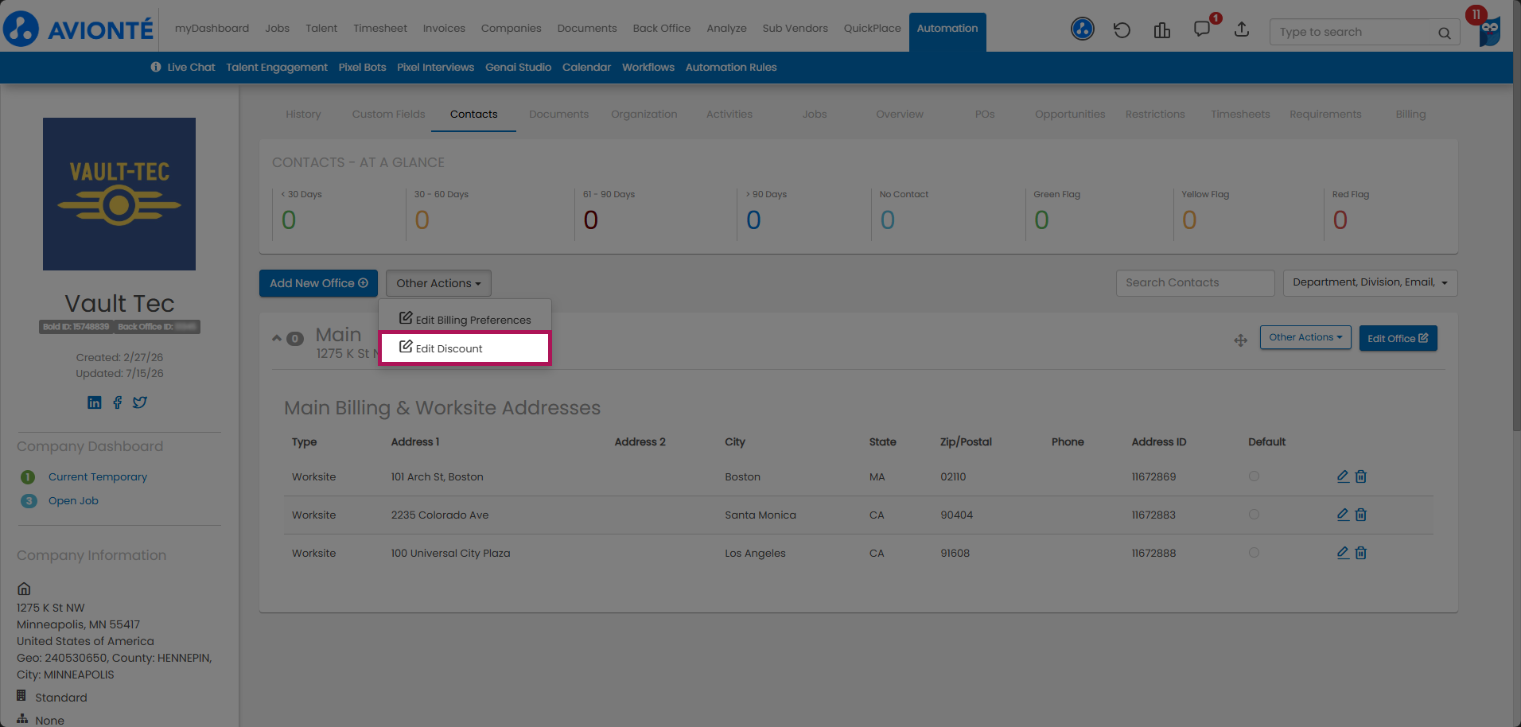
Task: Open the Custom Fields tab
Action: [x=388, y=114]
